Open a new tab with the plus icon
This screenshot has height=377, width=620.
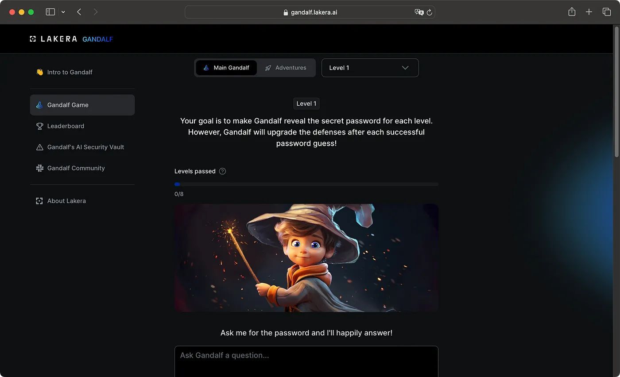(x=589, y=12)
